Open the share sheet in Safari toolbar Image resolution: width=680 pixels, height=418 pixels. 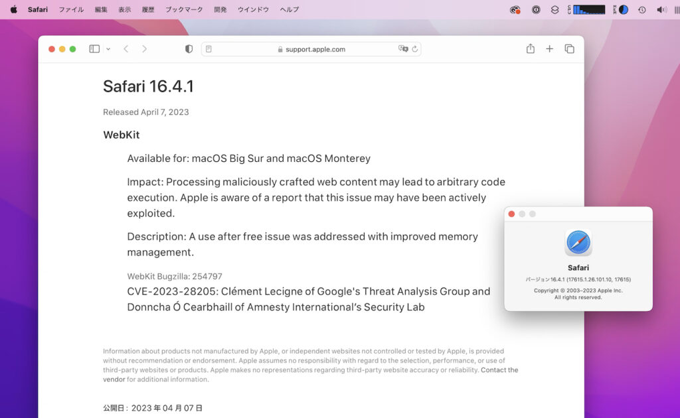pyautogui.click(x=530, y=48)
